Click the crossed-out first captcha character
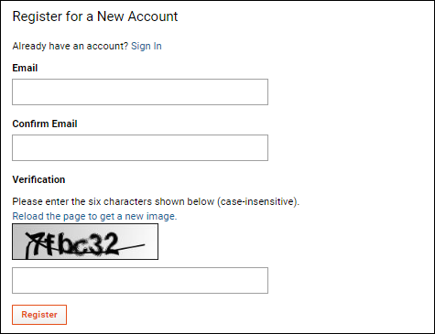435x334 pixels. (35, 244)
